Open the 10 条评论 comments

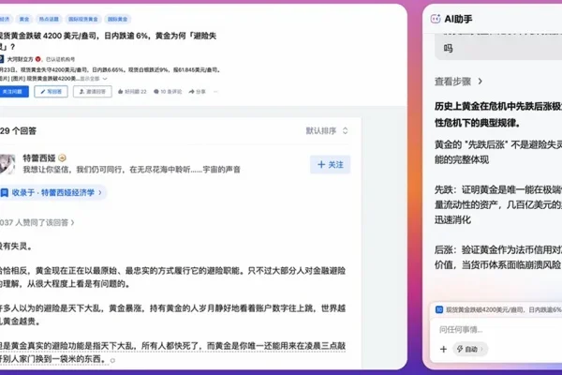[168, 92]
